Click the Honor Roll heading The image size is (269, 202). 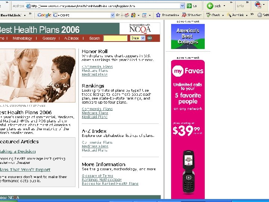pyautogui.click(x=95, y=51)
